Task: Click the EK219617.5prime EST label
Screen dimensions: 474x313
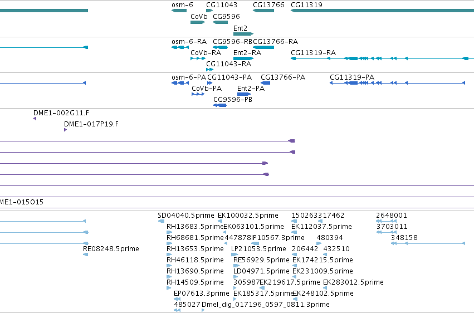Action: 290,283
